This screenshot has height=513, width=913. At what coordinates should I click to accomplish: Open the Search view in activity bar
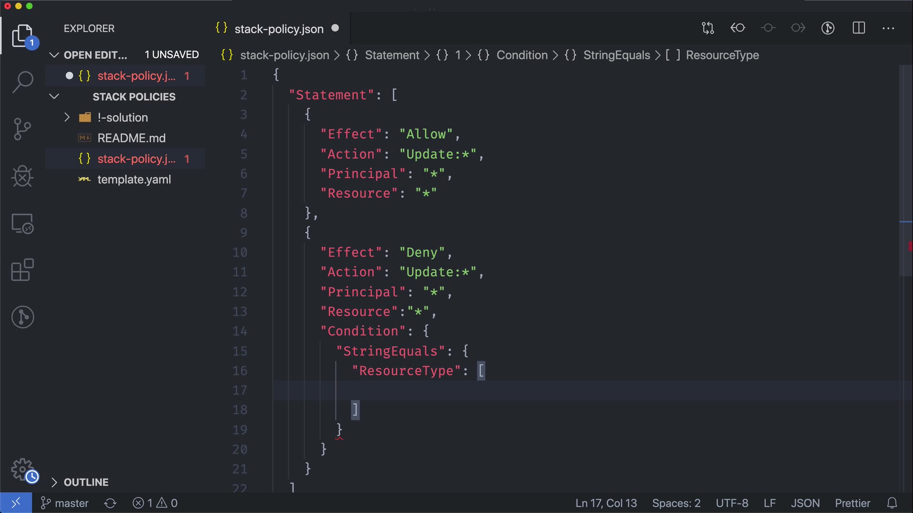[22, 82]
